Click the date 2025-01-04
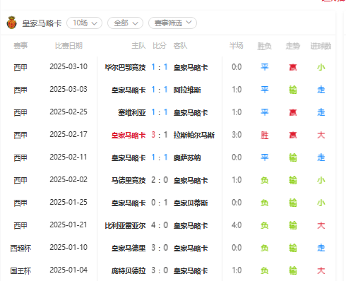The width and height of the screenshot is (346, 281). pos(68,270)
